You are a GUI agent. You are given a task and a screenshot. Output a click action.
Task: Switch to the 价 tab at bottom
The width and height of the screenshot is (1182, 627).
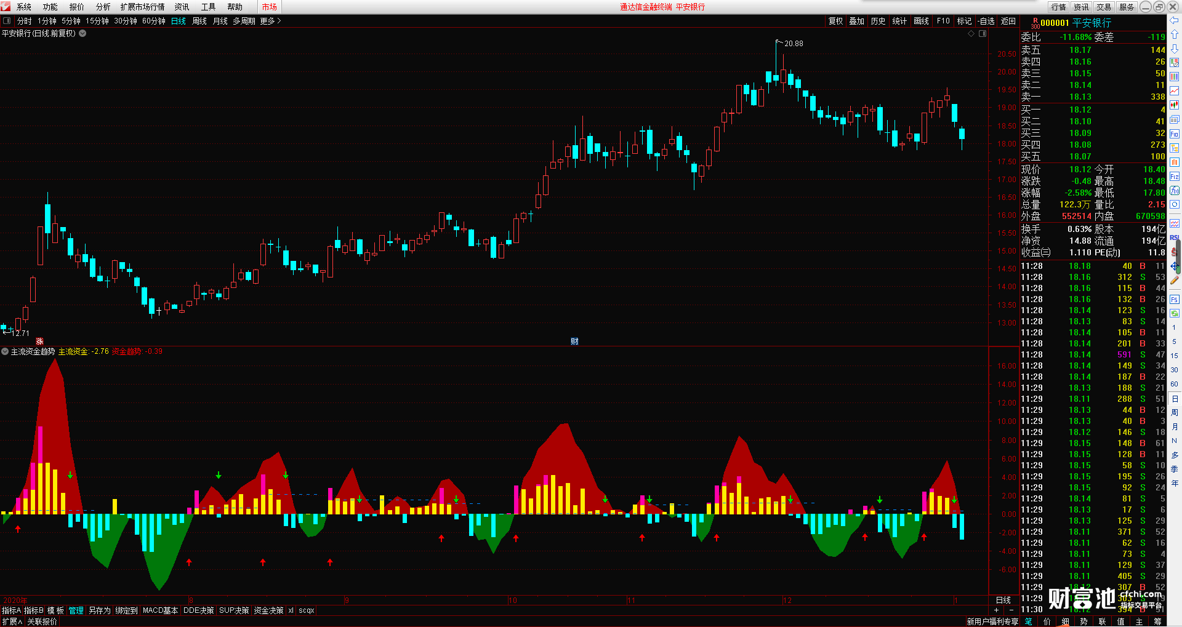pos(1047,621)
